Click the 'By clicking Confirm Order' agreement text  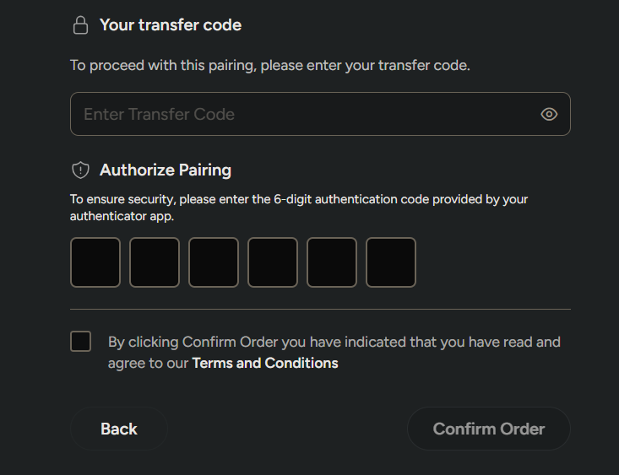click(x=334, y=353)
